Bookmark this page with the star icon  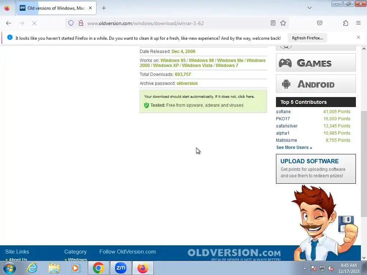[283, 23]
